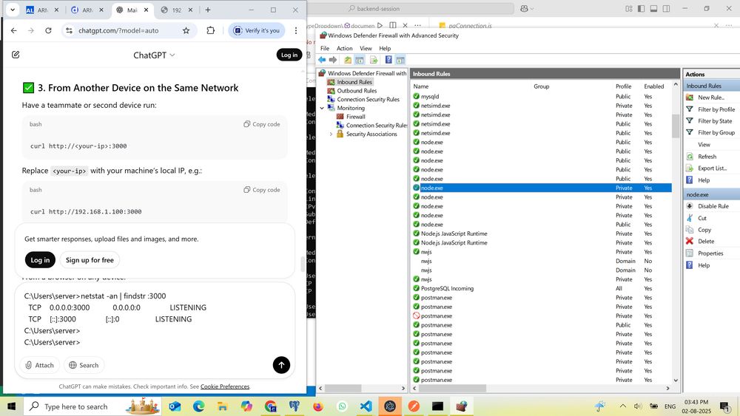Reload the ChatGPT page
This screenshot has height=416, width=740.
click(48, 30)
